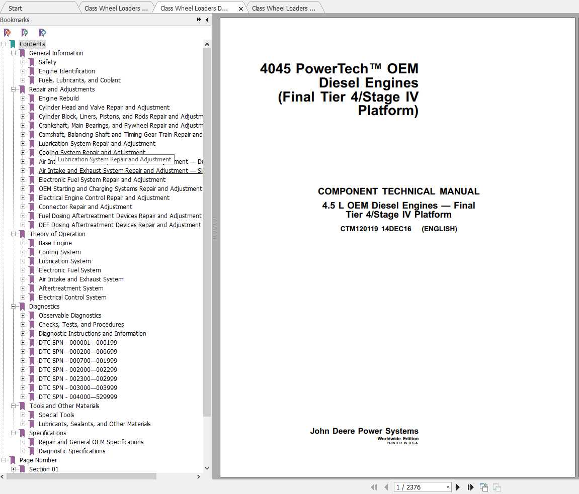
Task: Open OEM Starting and Charging Systems bookmark
Action: 120,189
